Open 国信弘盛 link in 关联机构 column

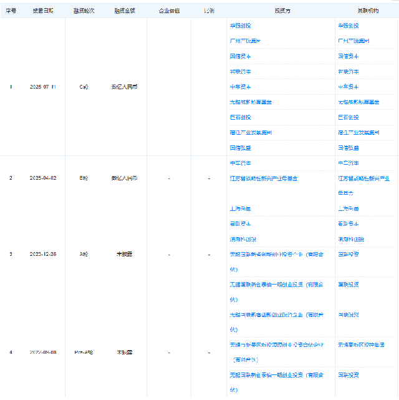point(349,148)
